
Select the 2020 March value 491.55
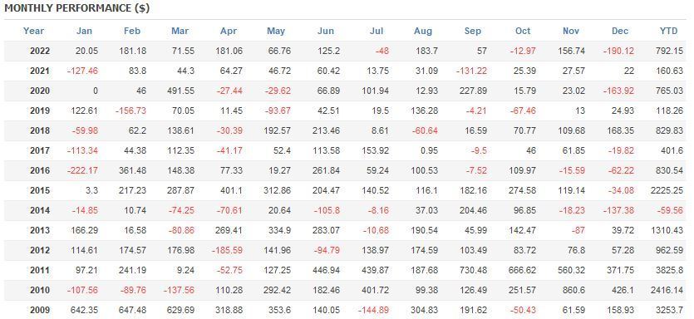[180, 91]
